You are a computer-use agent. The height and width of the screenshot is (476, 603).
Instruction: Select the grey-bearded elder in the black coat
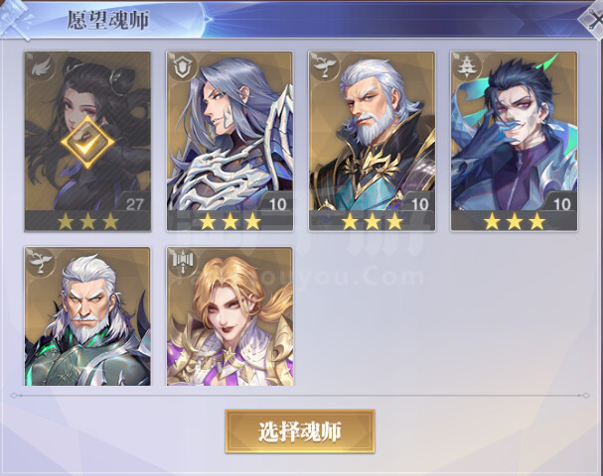372,141
